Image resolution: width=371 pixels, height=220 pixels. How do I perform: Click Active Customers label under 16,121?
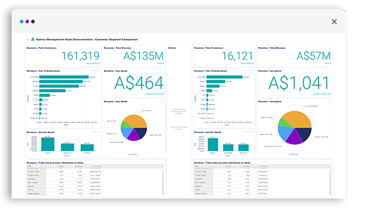pyautogui.click(x=247, y=63)
